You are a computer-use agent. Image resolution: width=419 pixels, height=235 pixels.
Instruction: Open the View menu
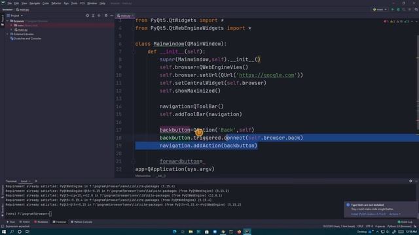pos(24,3)
